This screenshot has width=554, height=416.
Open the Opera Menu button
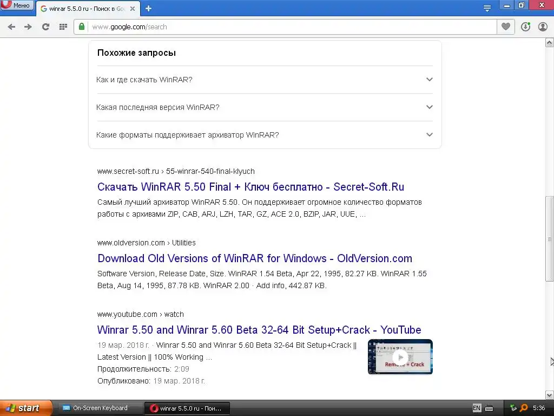click(17, 5)
